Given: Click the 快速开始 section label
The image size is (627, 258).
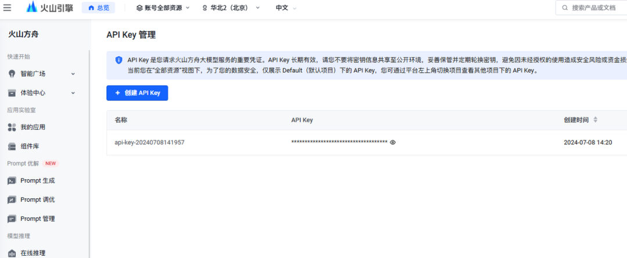Looking at the screenshot, I should tap(19, 56).
